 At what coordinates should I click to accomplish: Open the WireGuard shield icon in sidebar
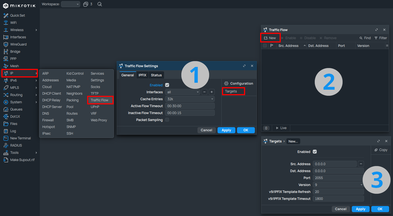6,44
